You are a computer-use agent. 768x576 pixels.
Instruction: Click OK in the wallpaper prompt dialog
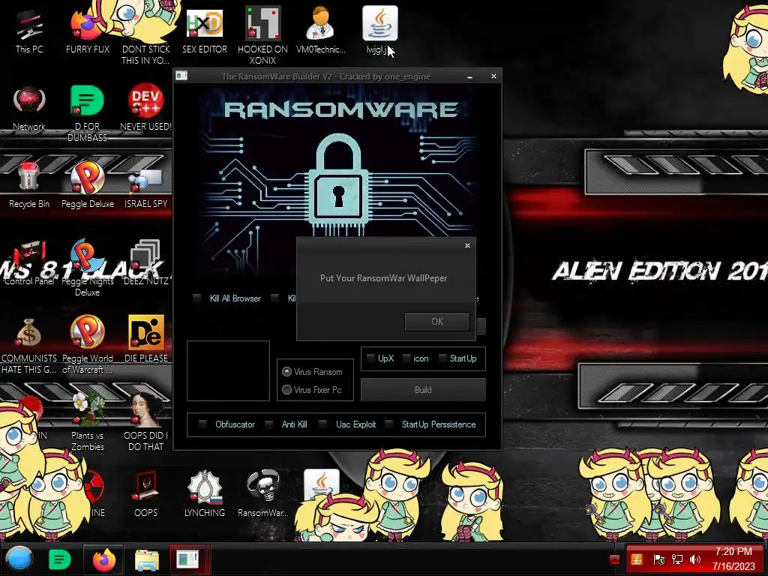(437, 321)
